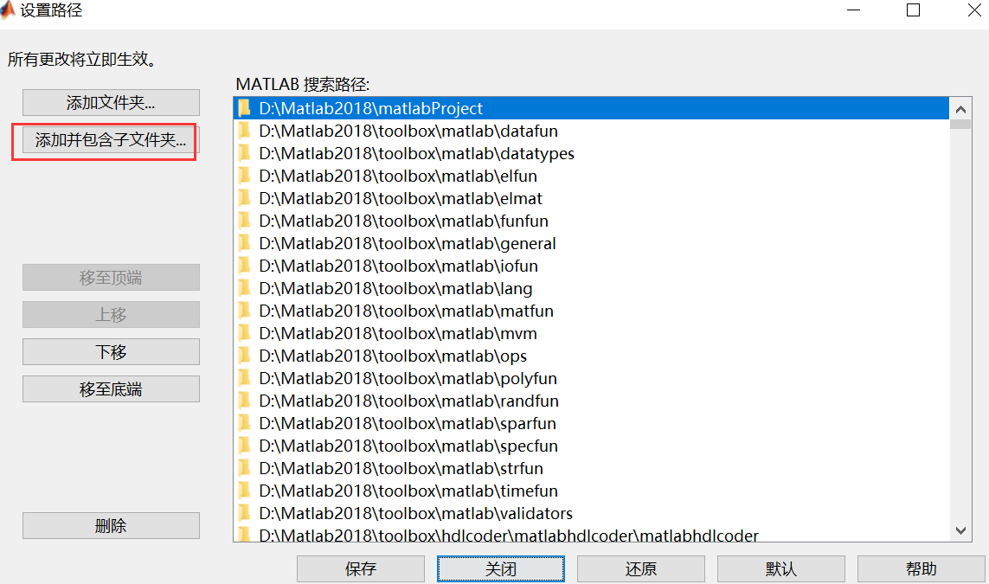Save path changes with 保存
989x584 pixels.
point(361,569)
